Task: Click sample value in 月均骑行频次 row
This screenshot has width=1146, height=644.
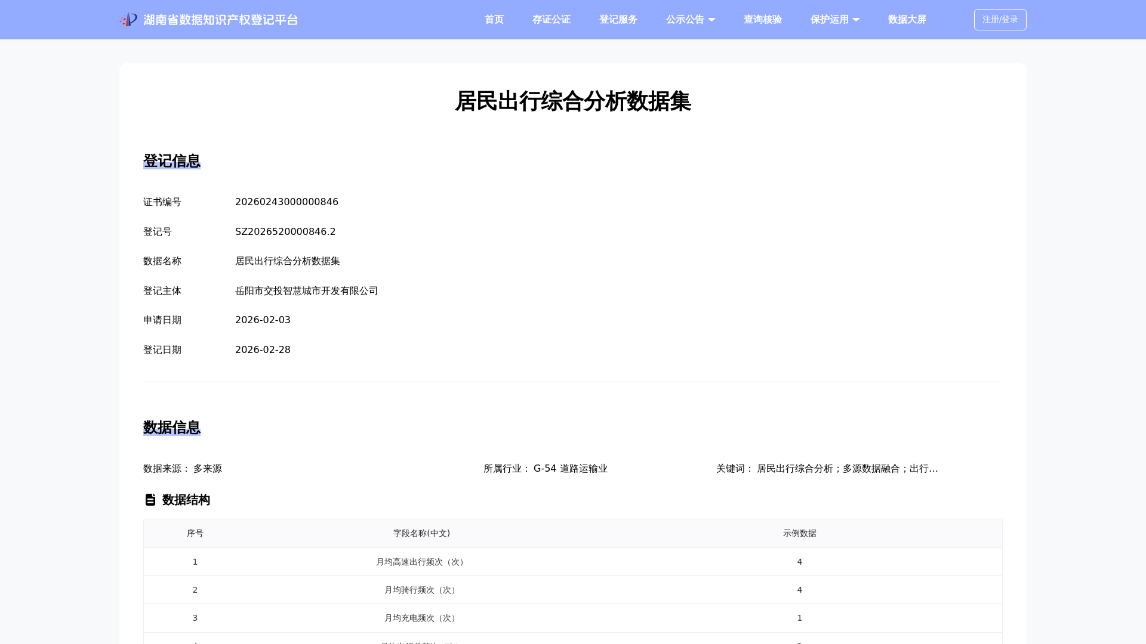Action: coord(800,590)
